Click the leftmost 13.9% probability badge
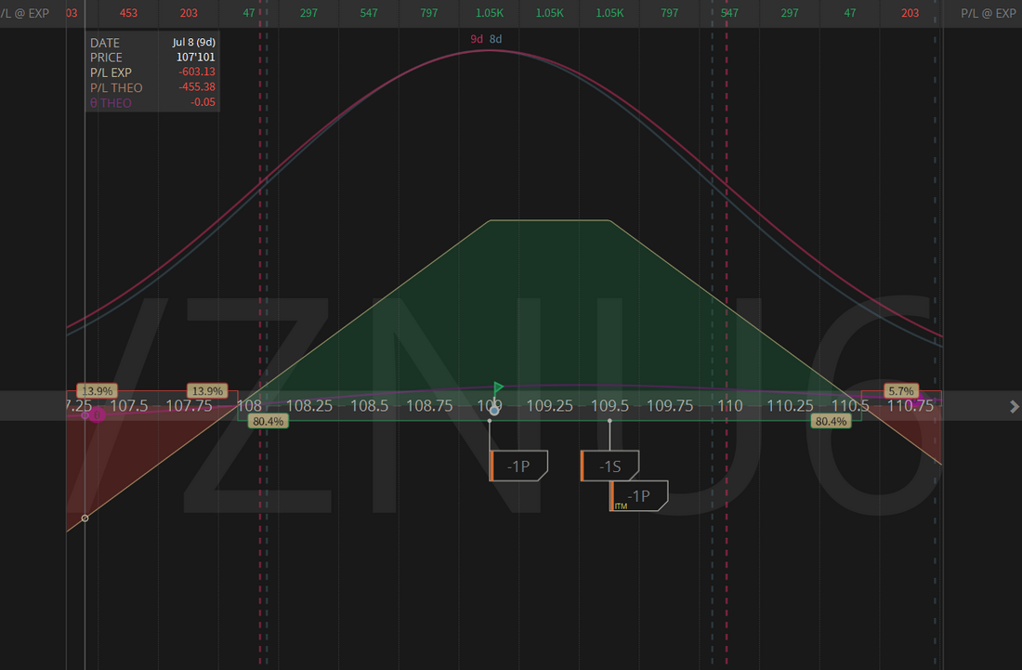1022x670 pixels. (x=98, y=391)
